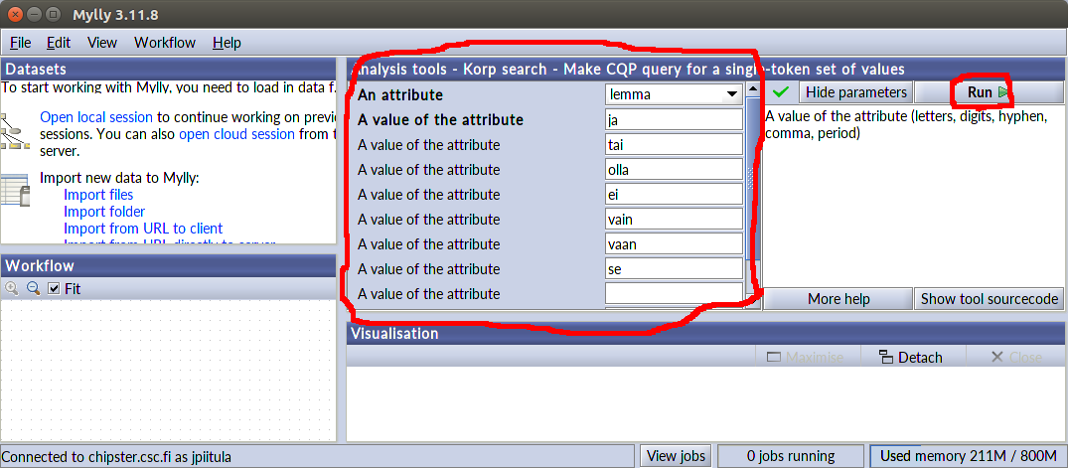Zoom out on the Workflow view
1068x468 pixels.
pos(33,288)
